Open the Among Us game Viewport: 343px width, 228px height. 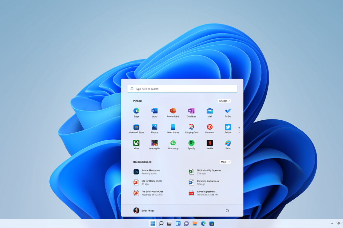point(155,144)
